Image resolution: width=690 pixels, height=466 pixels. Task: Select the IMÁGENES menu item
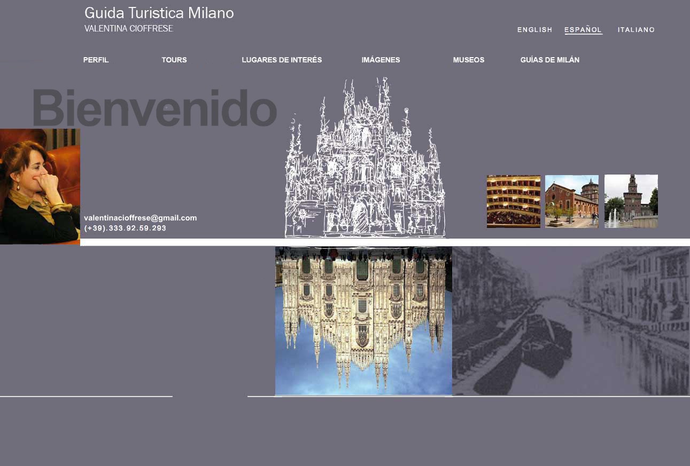coord(381,60)
